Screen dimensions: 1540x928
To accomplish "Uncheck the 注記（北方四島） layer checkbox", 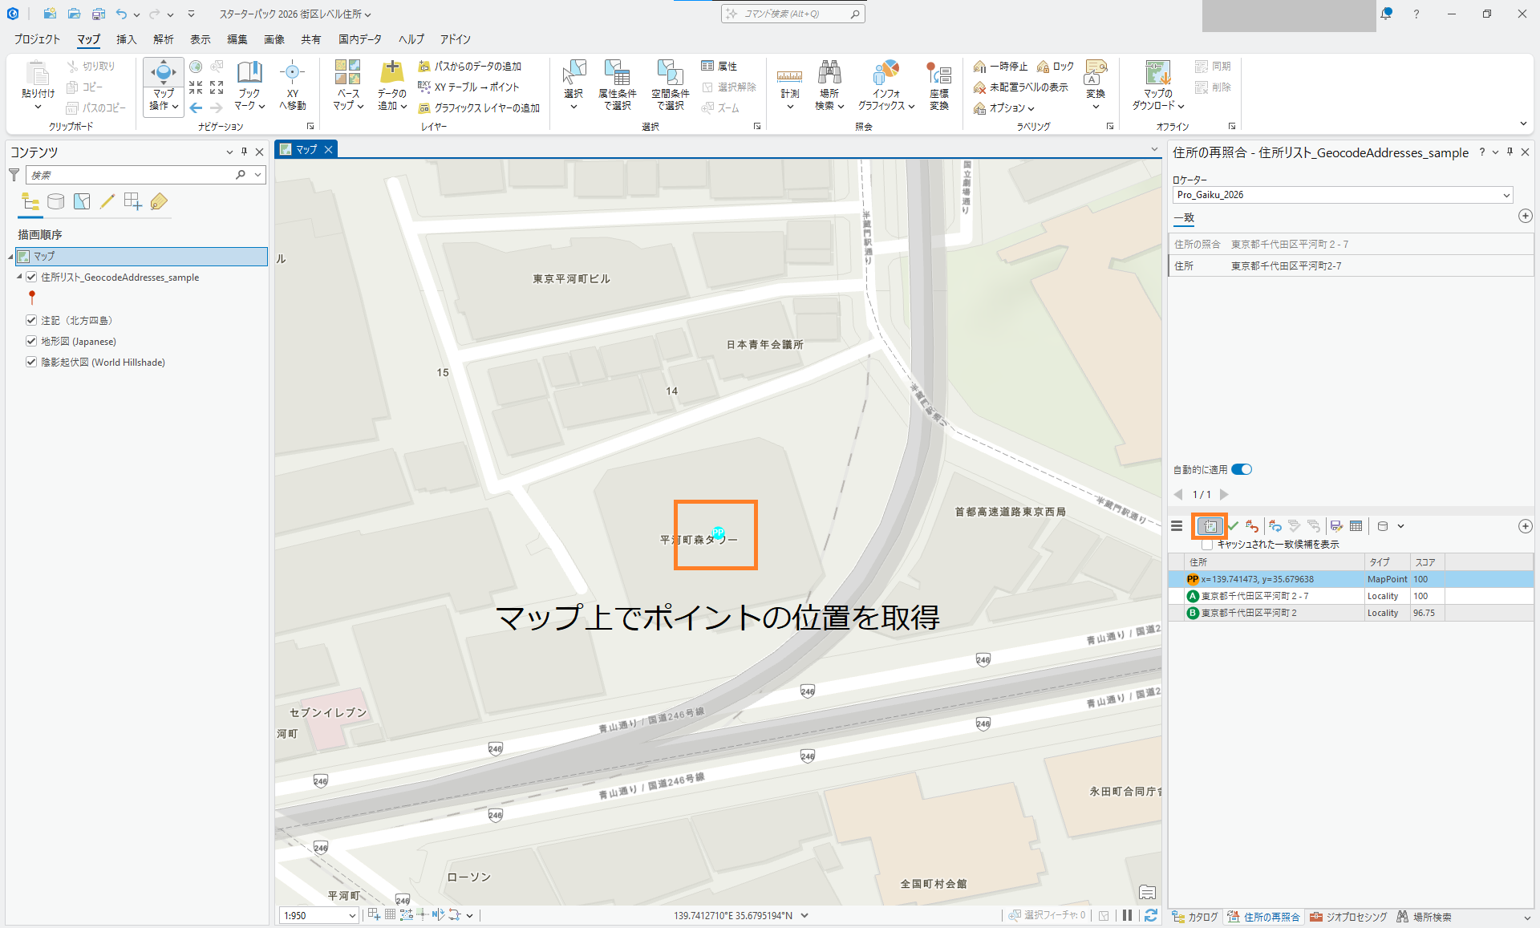I will [31, 320].
